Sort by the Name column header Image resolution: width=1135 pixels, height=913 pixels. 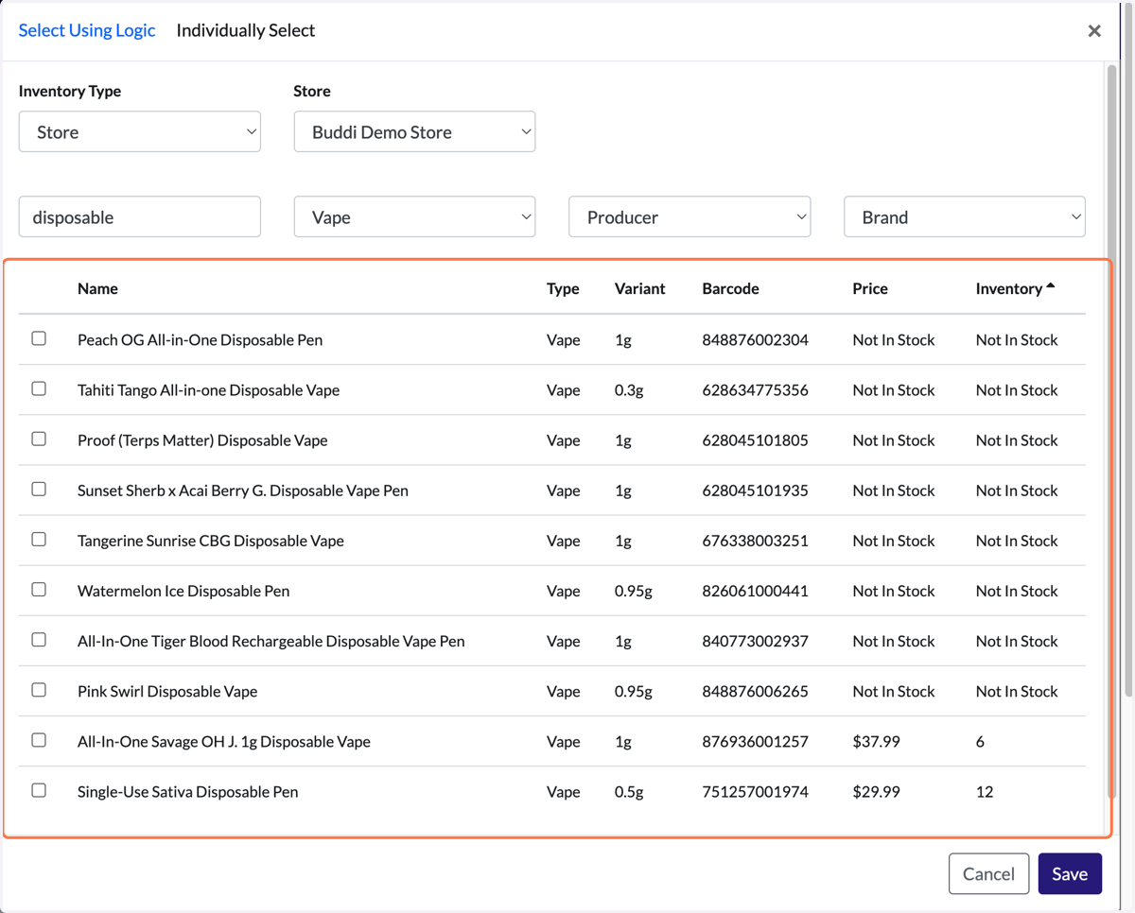pos(97,288)
